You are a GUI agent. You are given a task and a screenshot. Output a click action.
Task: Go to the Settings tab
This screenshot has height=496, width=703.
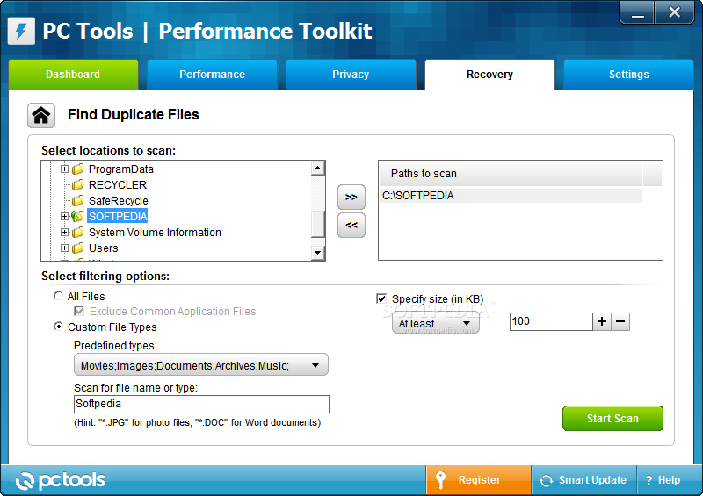[628, 75]
